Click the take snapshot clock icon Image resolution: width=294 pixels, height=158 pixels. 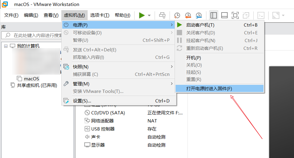click(x=177, y=15)
